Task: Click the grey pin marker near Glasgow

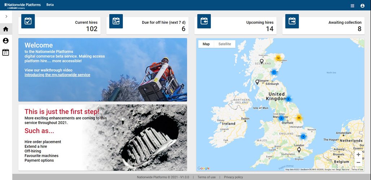Action: coord(257,82)
